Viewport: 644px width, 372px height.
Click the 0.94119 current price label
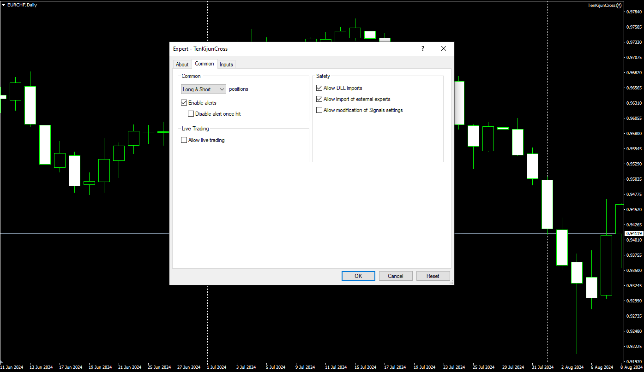(633, 234)
